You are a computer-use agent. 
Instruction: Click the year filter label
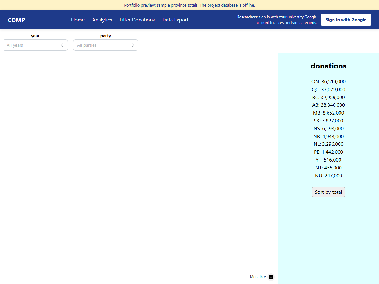pyautogui.click(x=35, y=36)
